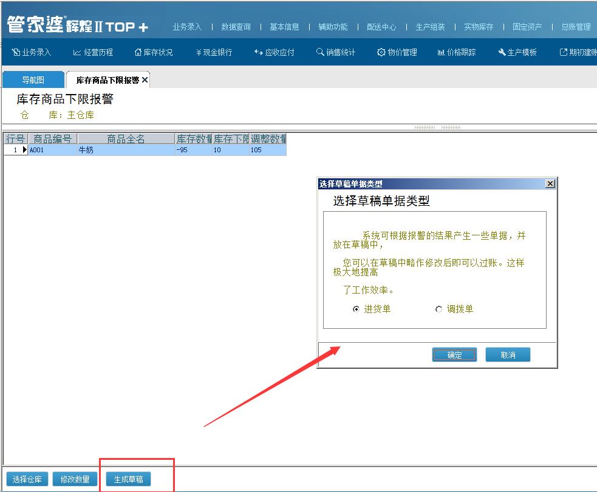Open 期初建账 shortcut

578,52
